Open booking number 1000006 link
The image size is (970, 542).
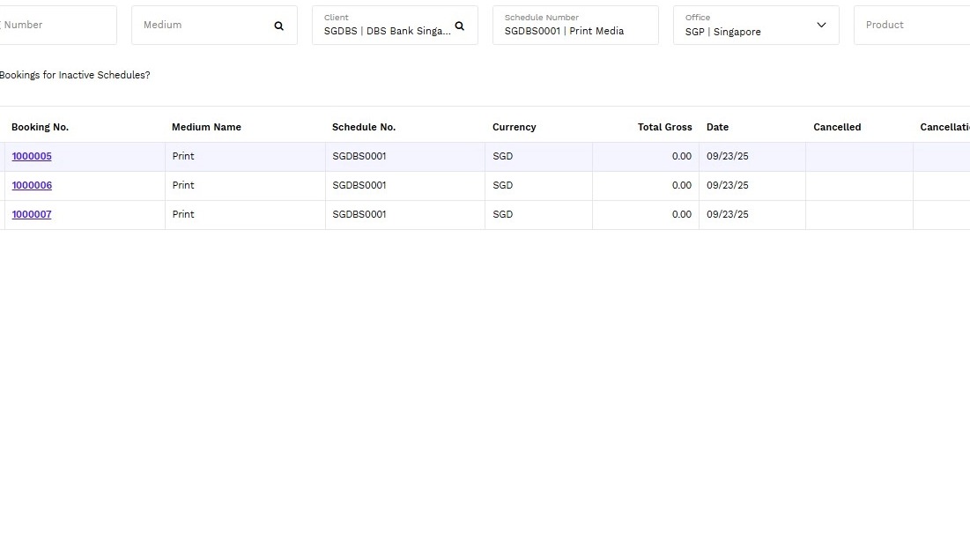tap(32, 186)
